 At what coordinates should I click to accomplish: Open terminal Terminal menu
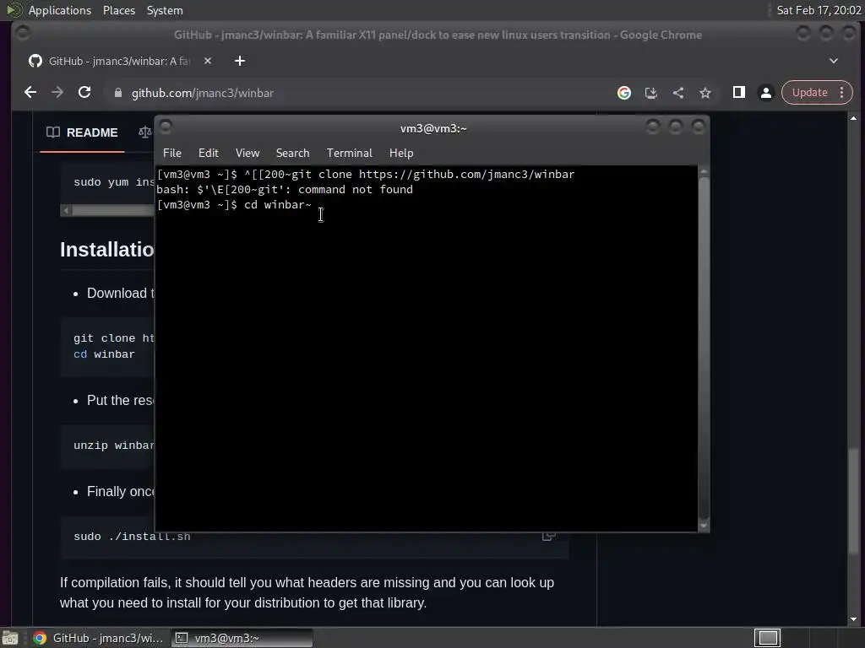[349, 154]
